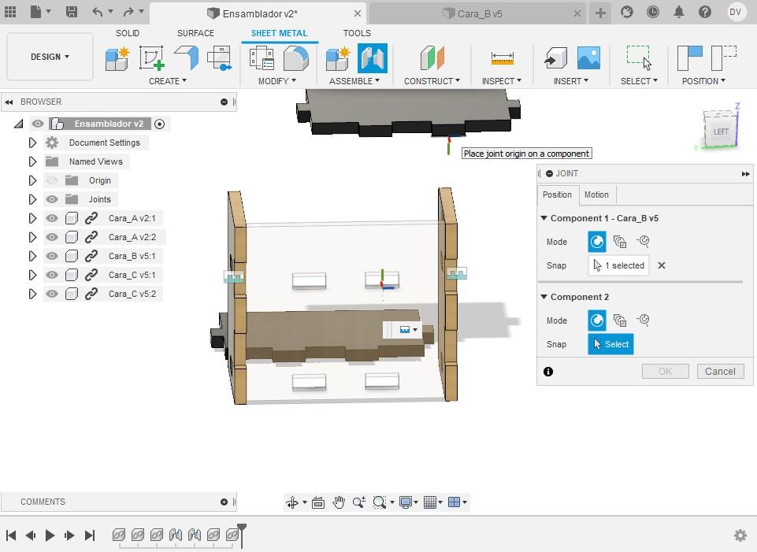The width and height of the screenshot is (757, 552).
Task: Click the Save icon
Action: 72,12
